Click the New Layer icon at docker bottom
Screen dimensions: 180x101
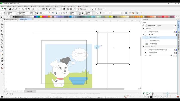[x=143, y=93]
